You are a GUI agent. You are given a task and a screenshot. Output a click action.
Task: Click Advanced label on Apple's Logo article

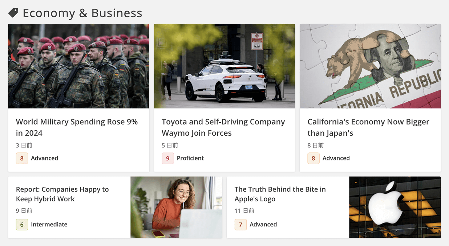tap(263, 224)
